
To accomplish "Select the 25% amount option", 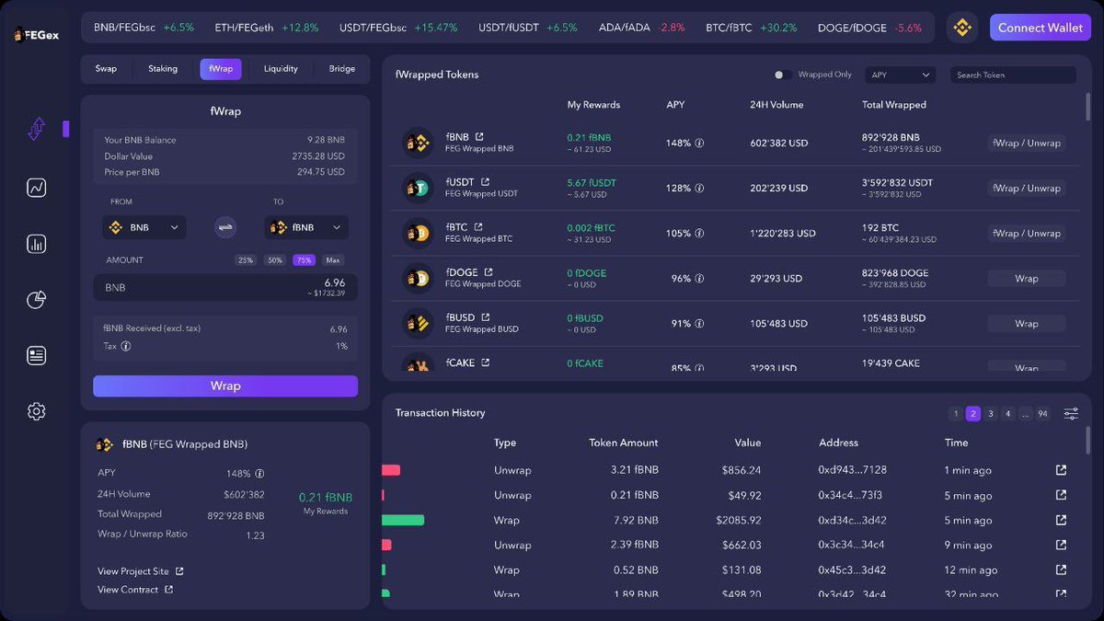I will pyautogui.click(x=246, y=260).
